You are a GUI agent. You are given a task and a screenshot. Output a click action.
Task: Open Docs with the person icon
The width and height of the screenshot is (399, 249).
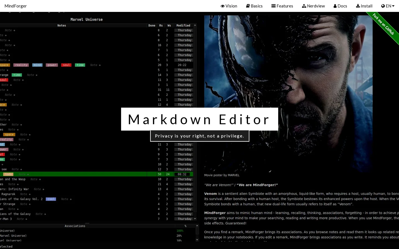click(x=340, y=6)
